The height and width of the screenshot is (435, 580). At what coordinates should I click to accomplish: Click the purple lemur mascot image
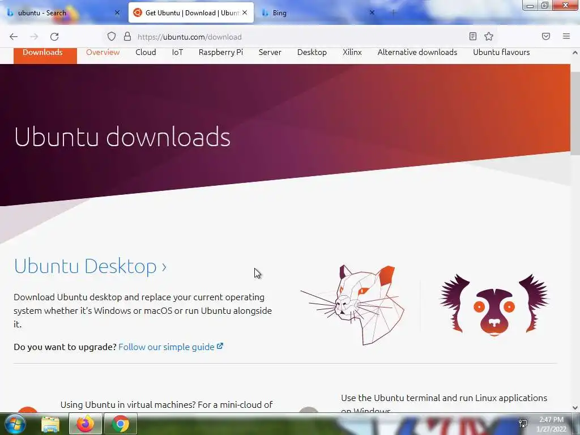[x=494, y=304]
